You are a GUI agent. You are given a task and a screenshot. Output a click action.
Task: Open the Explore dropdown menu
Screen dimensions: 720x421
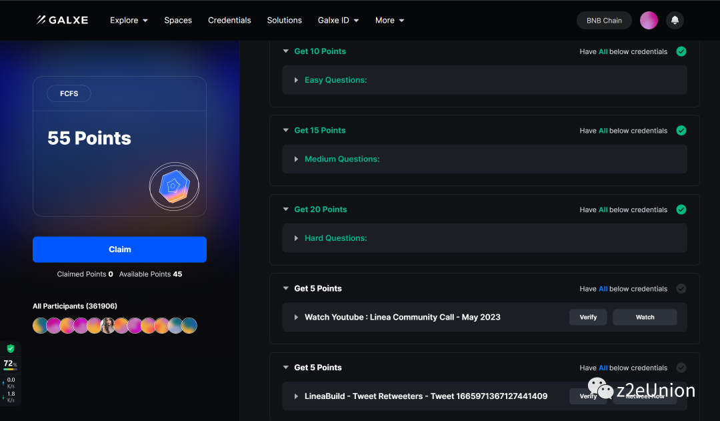[129, 21]
